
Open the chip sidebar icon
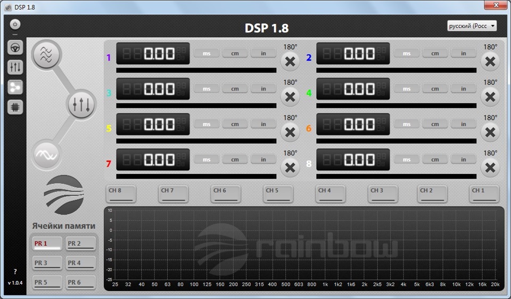click(x=15, y=107)
